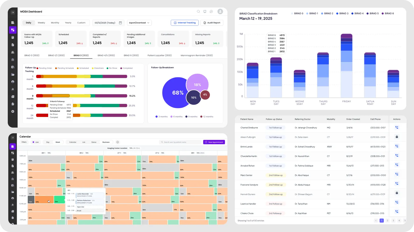The width and height of the screenshot is (414, 232).
Task: Switch to the BIRAD 4/5 tab
Action: point(106,55)
